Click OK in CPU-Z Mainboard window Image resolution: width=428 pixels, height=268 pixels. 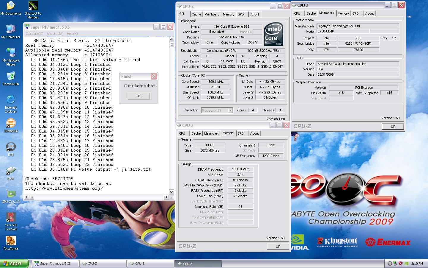[x=393, y=127]
